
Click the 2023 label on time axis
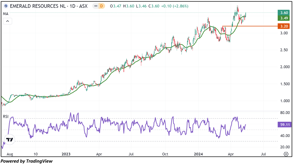pyautogui.click(x=66, y=154)
